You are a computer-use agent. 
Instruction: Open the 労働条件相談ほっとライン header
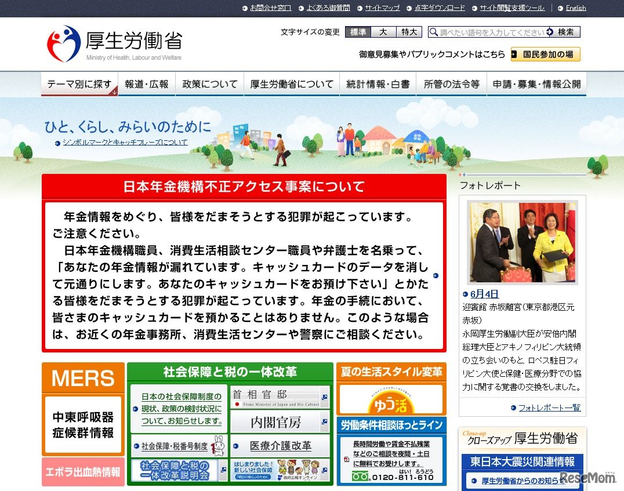391,425
